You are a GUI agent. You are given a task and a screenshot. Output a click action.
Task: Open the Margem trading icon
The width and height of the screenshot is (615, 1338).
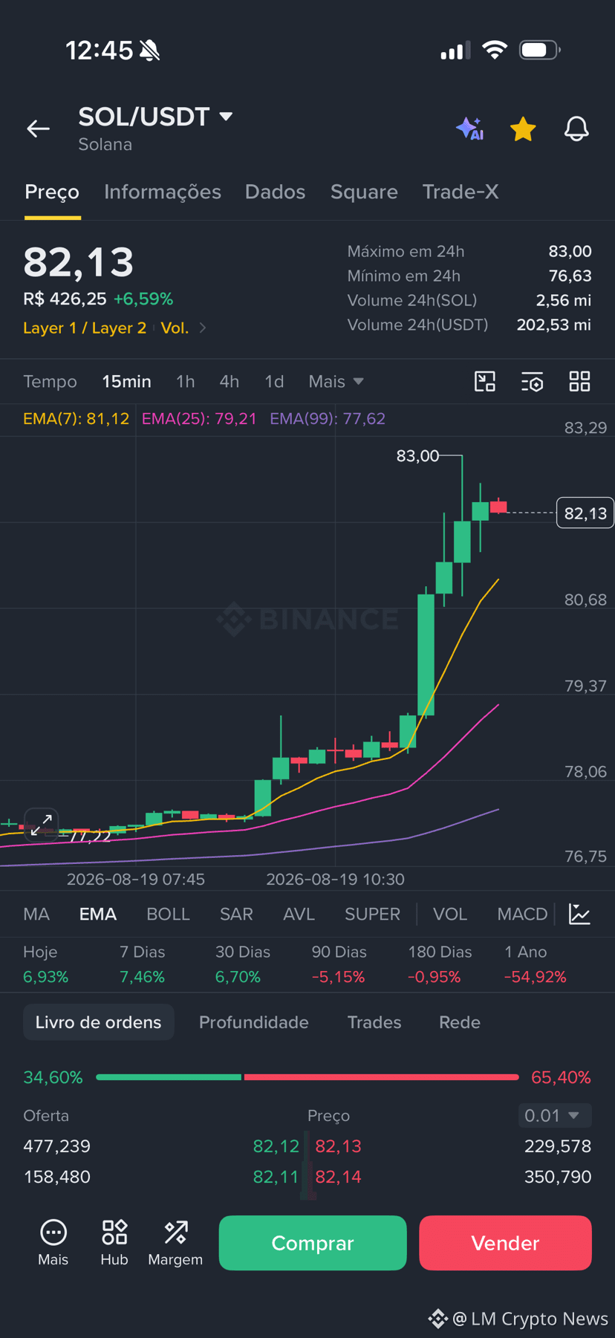(175, 1243)
